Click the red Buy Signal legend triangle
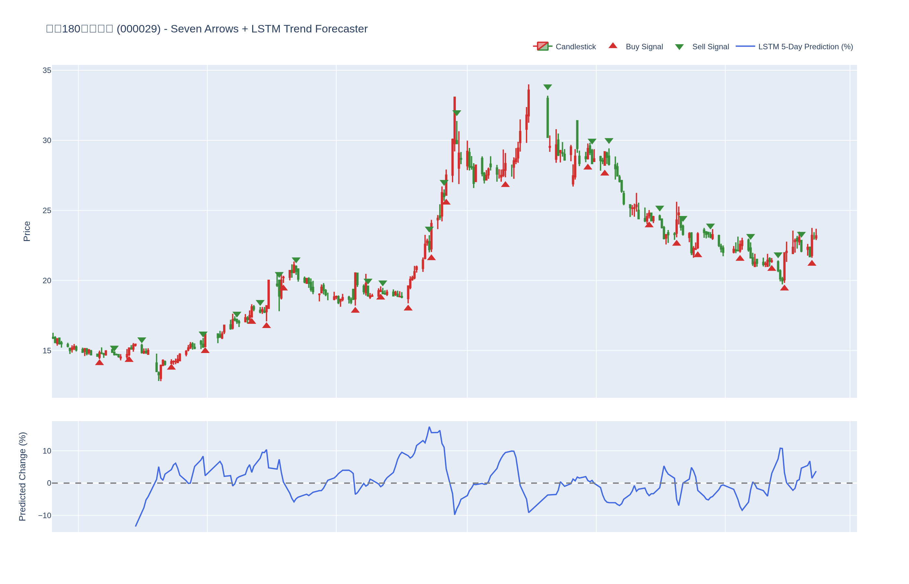This screenshot has width=909, height=584. click(613, 46)
